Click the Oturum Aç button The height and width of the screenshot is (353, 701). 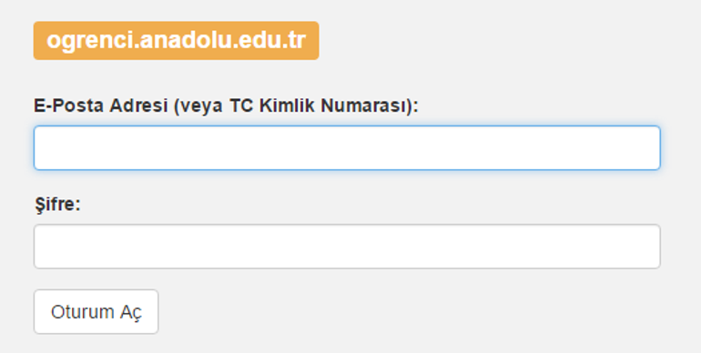tap(97, 311)
